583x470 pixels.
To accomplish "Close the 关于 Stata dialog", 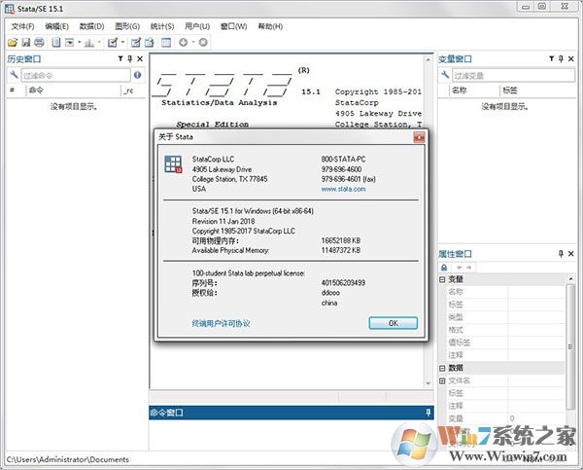I will tap(419, 137).
